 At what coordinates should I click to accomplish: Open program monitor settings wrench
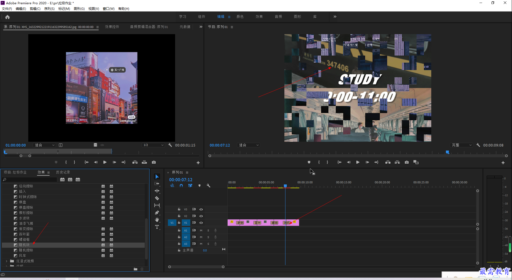tap(478, 145)
